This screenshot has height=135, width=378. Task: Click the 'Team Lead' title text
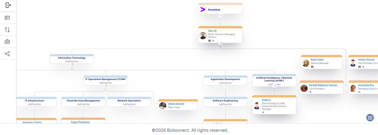pyautogui.click(x=173, y=107)
